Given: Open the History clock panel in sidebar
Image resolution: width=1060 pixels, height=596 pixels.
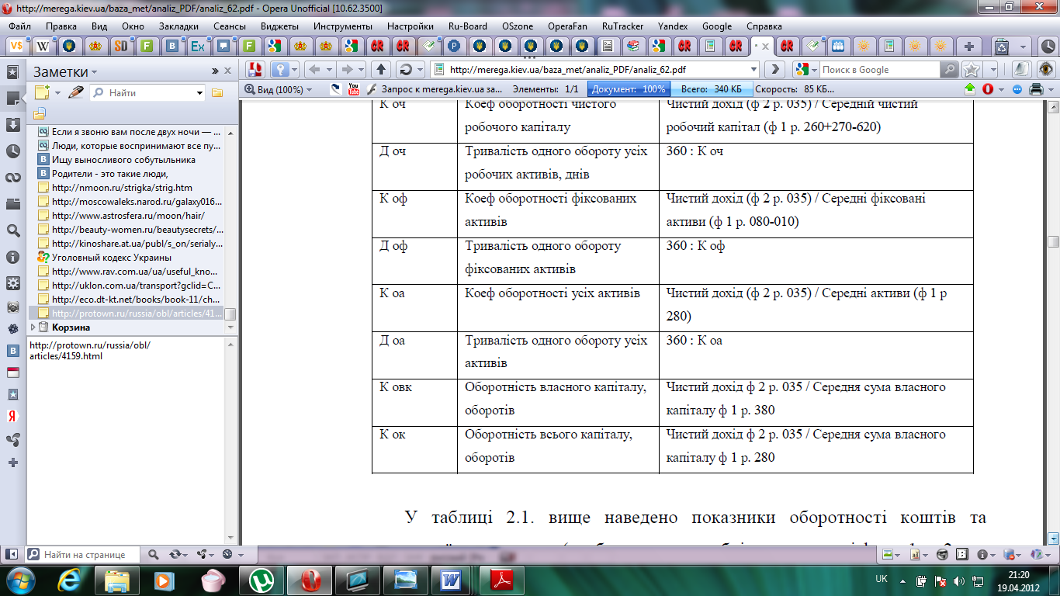Looking at the screenshot, I should coord(12,151).
